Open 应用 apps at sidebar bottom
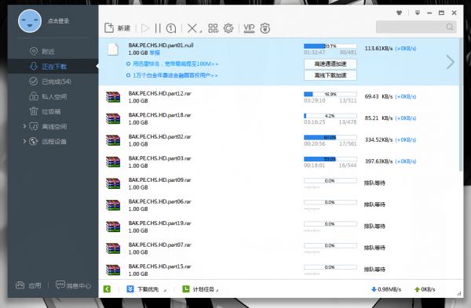Image resolution: width=471 pixels, height=308 pixels. pos(28,285)
